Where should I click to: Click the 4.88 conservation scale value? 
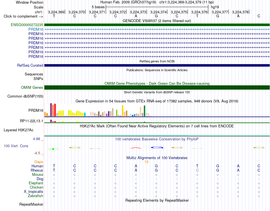tap(36, 139)
